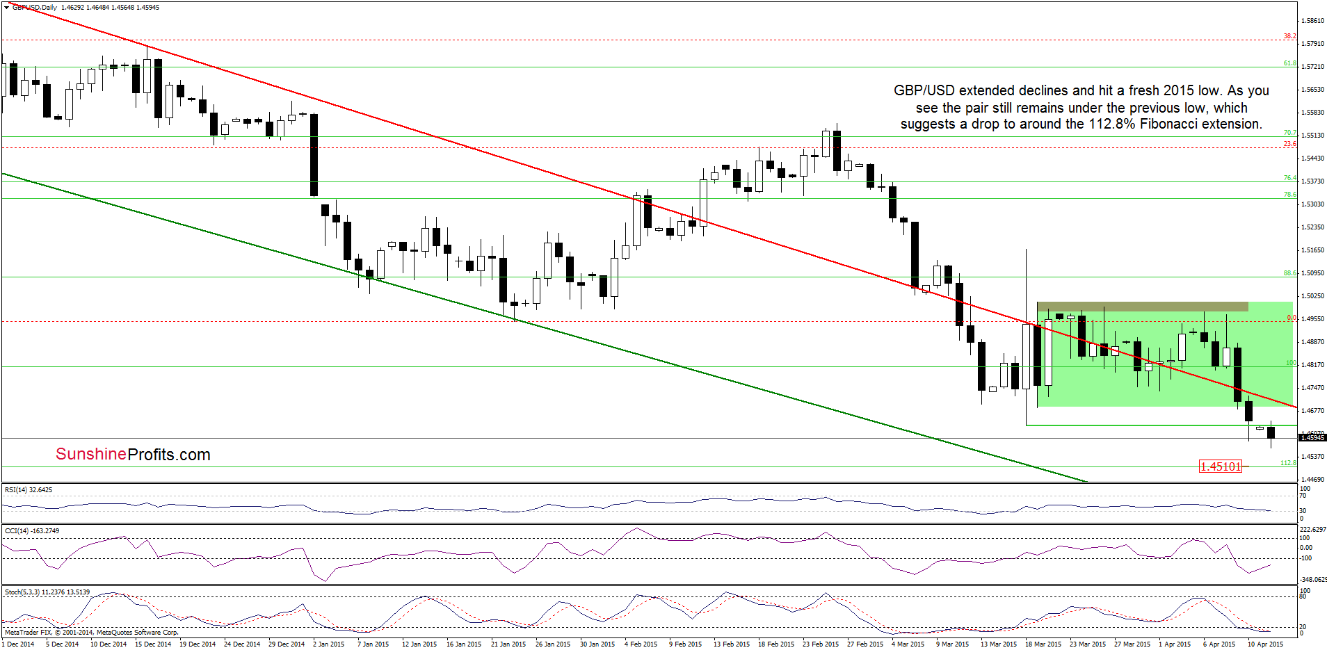Jump to the 1 Dec 2014 date marker

tap(19, 644)
